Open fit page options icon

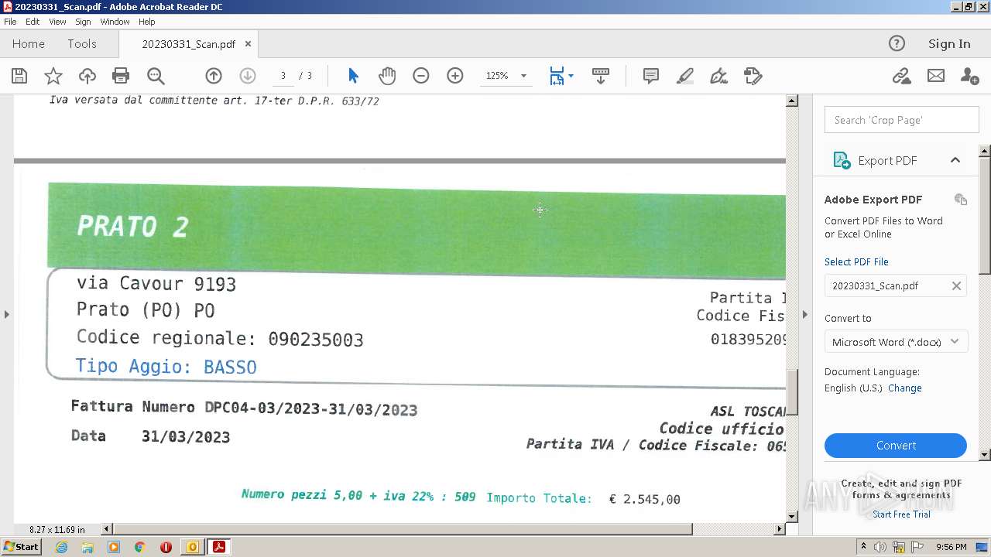coord(557,76)
